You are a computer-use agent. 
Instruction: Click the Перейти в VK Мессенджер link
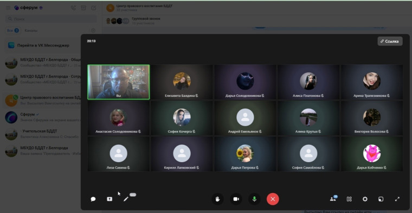pos(43,45)
